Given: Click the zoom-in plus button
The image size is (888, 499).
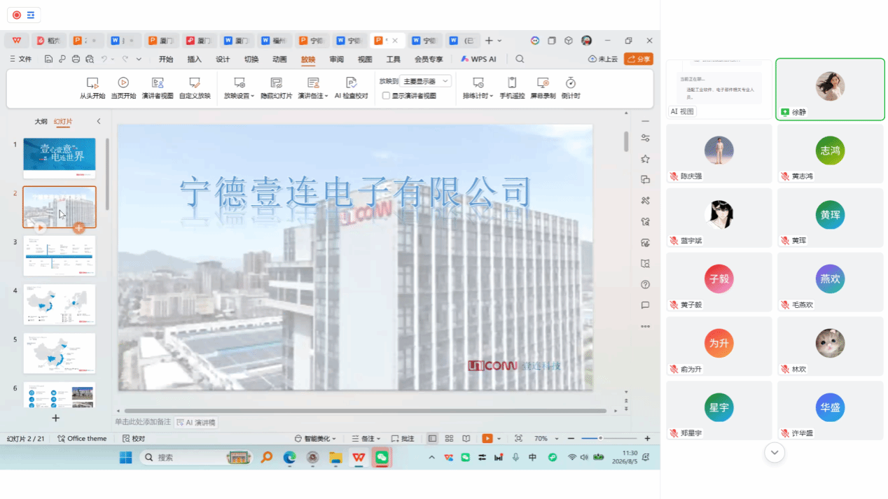Looking at the screenshot, I should pyautogui.click(x=647, y=439).
